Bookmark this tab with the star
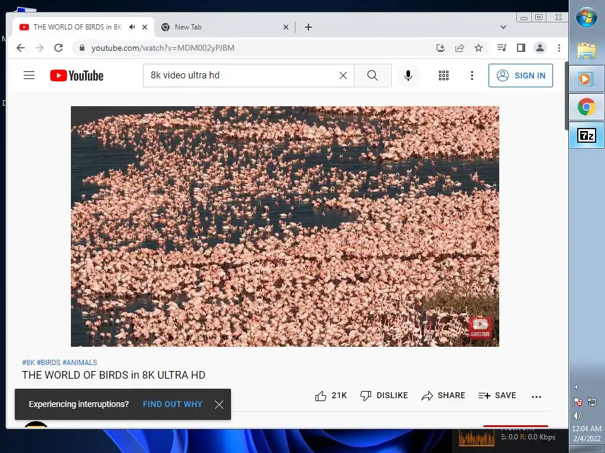The height and width of the screenshot is (453, 605). [479, 48]
